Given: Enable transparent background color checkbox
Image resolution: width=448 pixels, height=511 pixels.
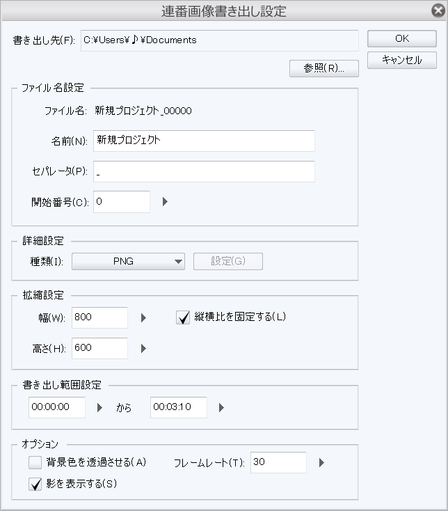Looking at the screenshot, I should coord(35,462).
